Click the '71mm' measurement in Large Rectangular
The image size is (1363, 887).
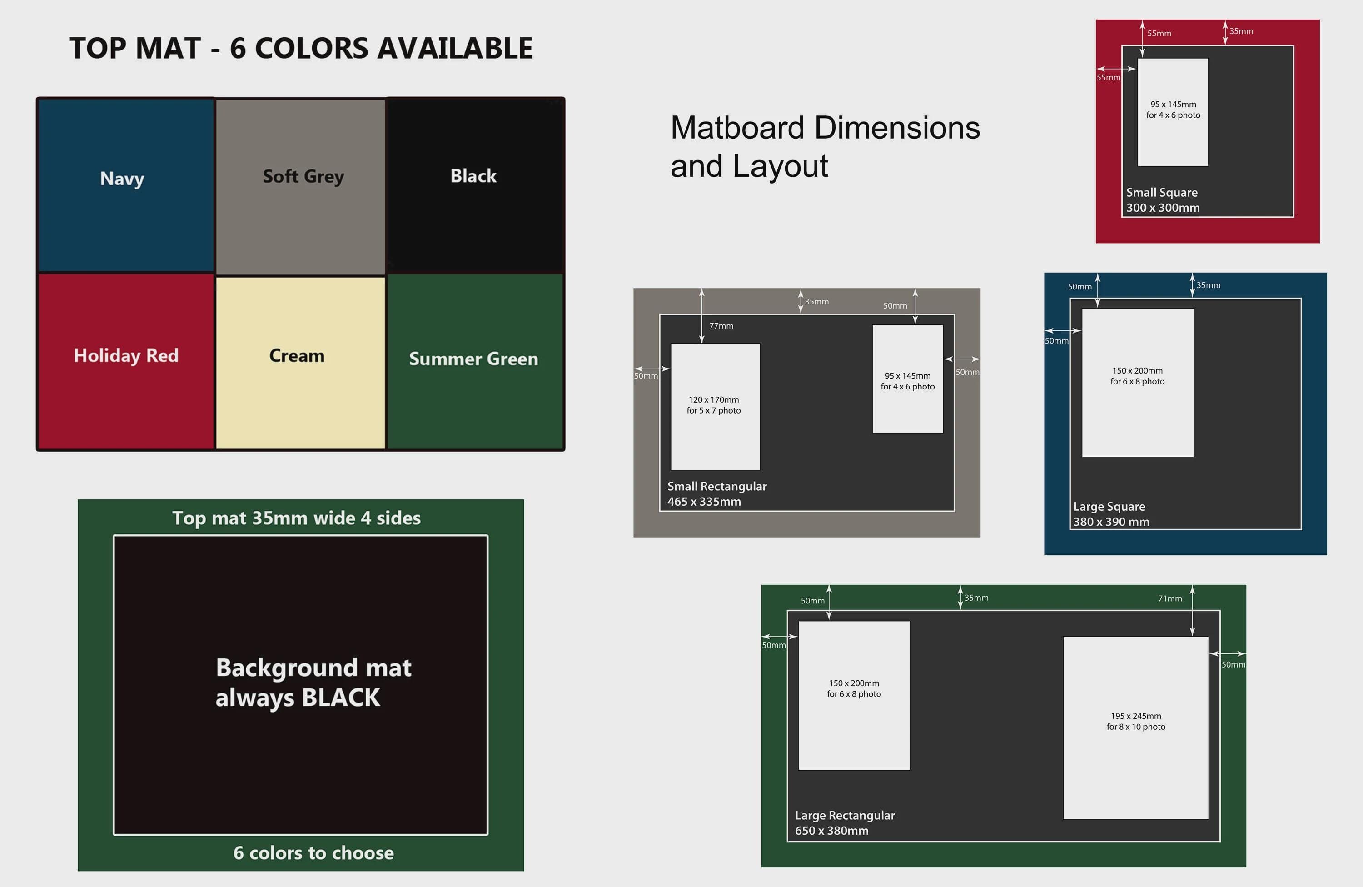click(1170, 598)
